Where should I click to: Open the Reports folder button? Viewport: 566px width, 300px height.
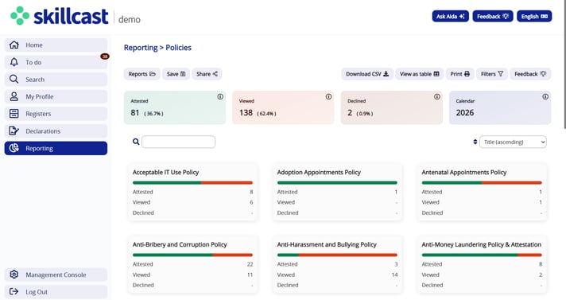pos(141,74)
